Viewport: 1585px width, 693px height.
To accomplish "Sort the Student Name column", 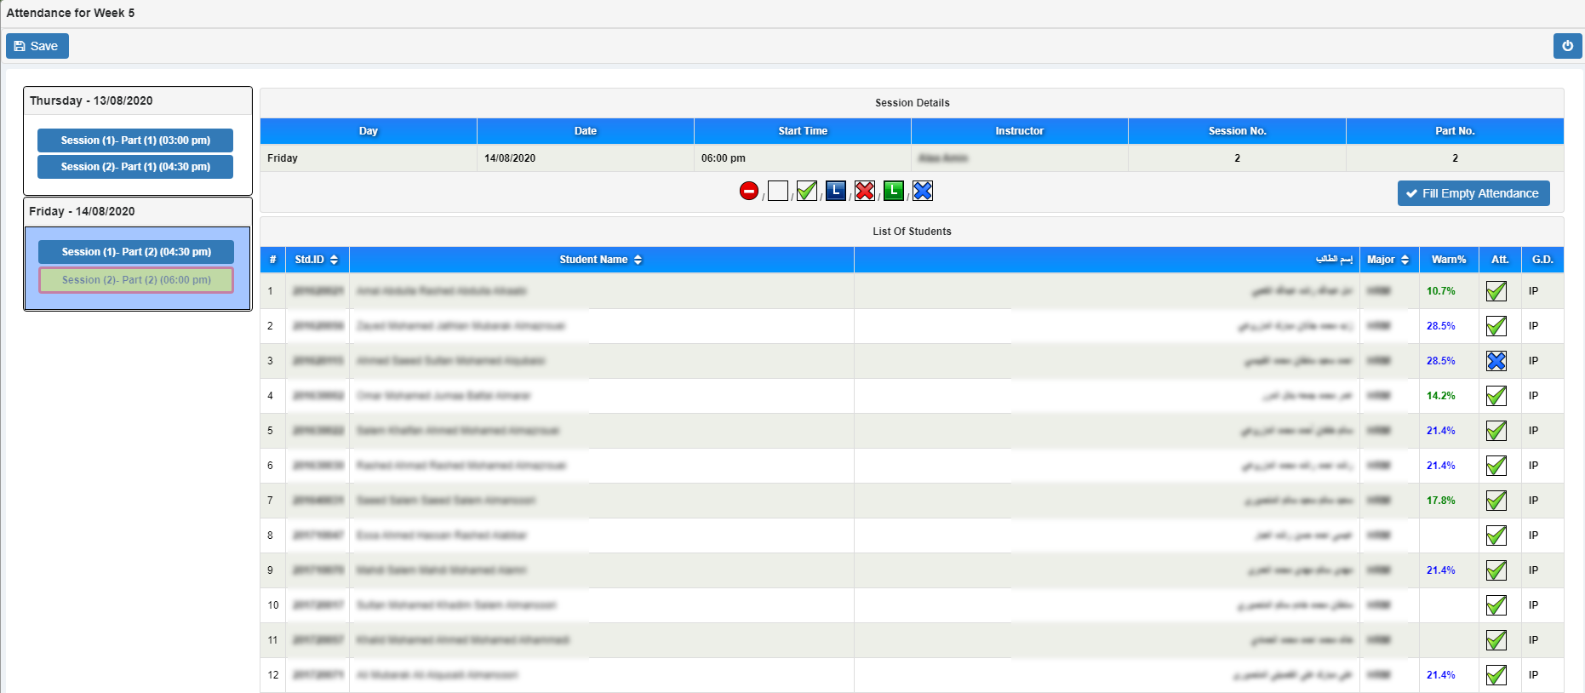I will 638,260.
